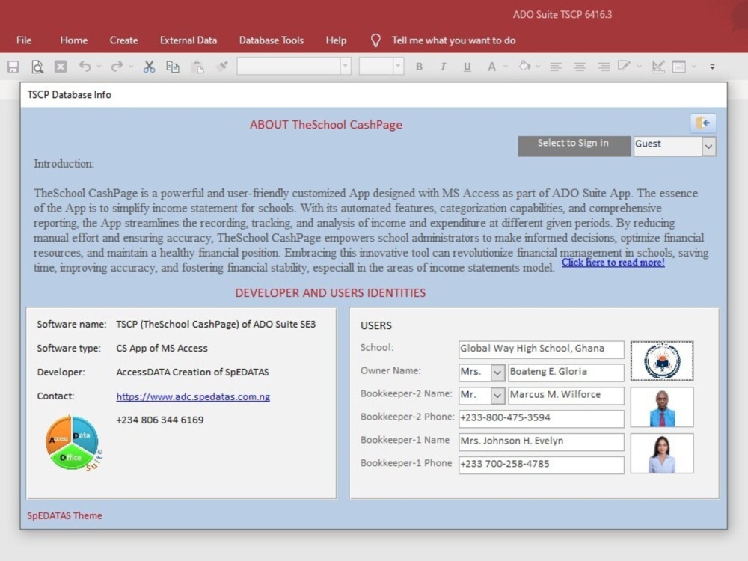
Task: Click the Format Painter brush icon
Action: click(x=222, y=67)
